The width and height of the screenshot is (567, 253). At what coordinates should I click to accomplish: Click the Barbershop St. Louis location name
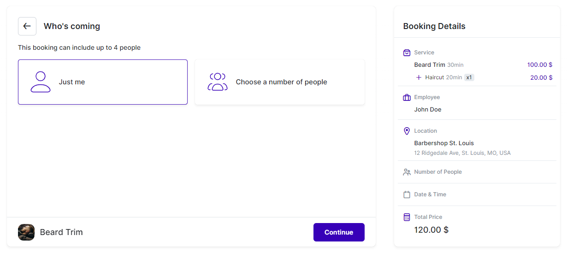click(444, 143)
